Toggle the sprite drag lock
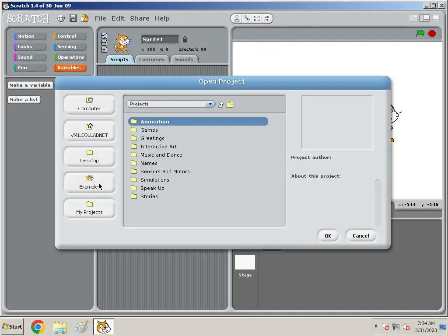 click(x=185, y=39)
